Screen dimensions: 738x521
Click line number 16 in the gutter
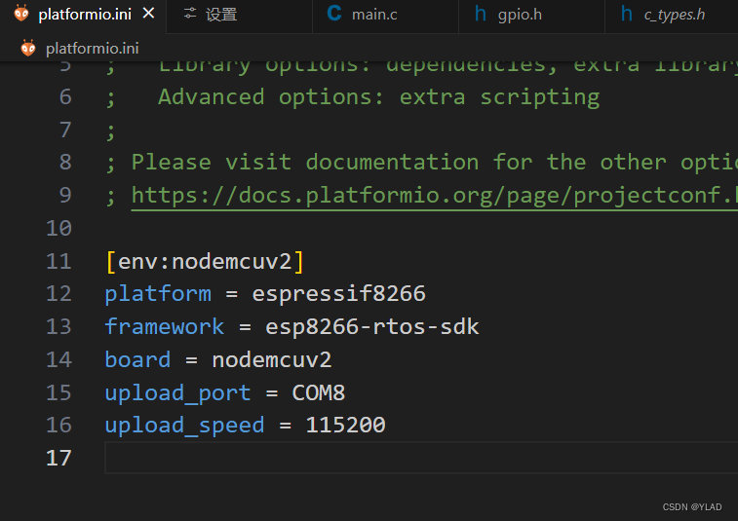[x=58, y=425]
